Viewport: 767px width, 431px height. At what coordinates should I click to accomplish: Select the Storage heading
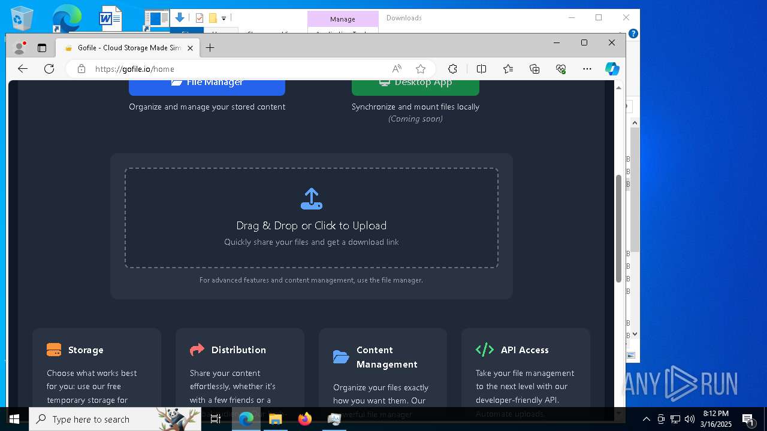[x=86, y=350]
